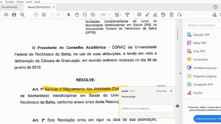Open the fit page crop tool
This screenshot has width=221, height=124.
pos(117,14)
